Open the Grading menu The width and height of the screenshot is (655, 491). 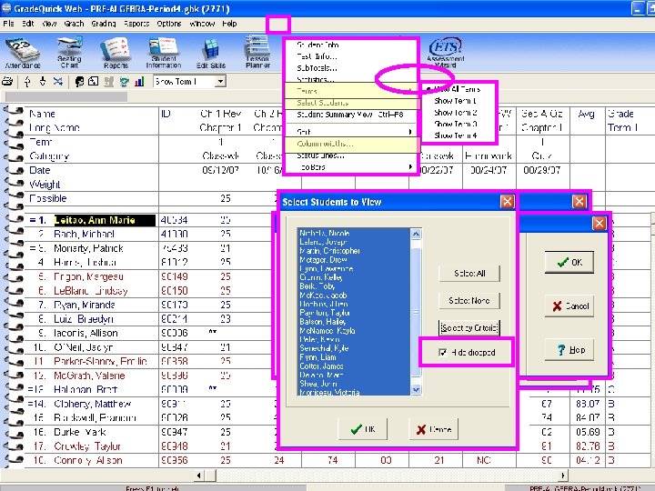104,24
